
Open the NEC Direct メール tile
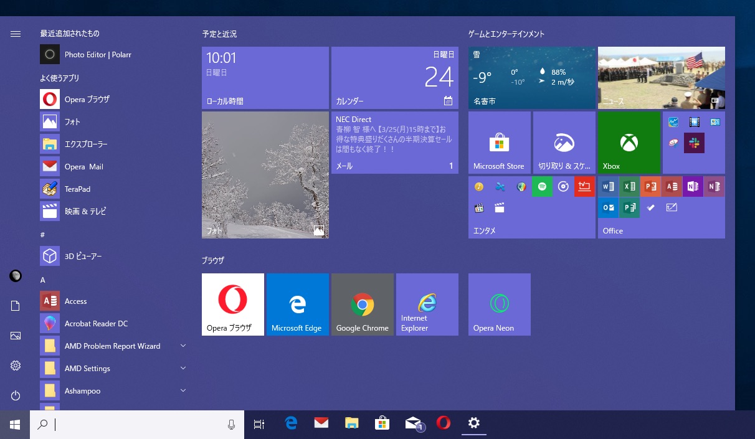[x=395, y=143]
